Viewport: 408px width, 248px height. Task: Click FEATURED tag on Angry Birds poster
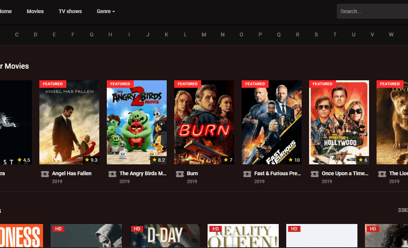pyautogui.click(x=120, y=84)
